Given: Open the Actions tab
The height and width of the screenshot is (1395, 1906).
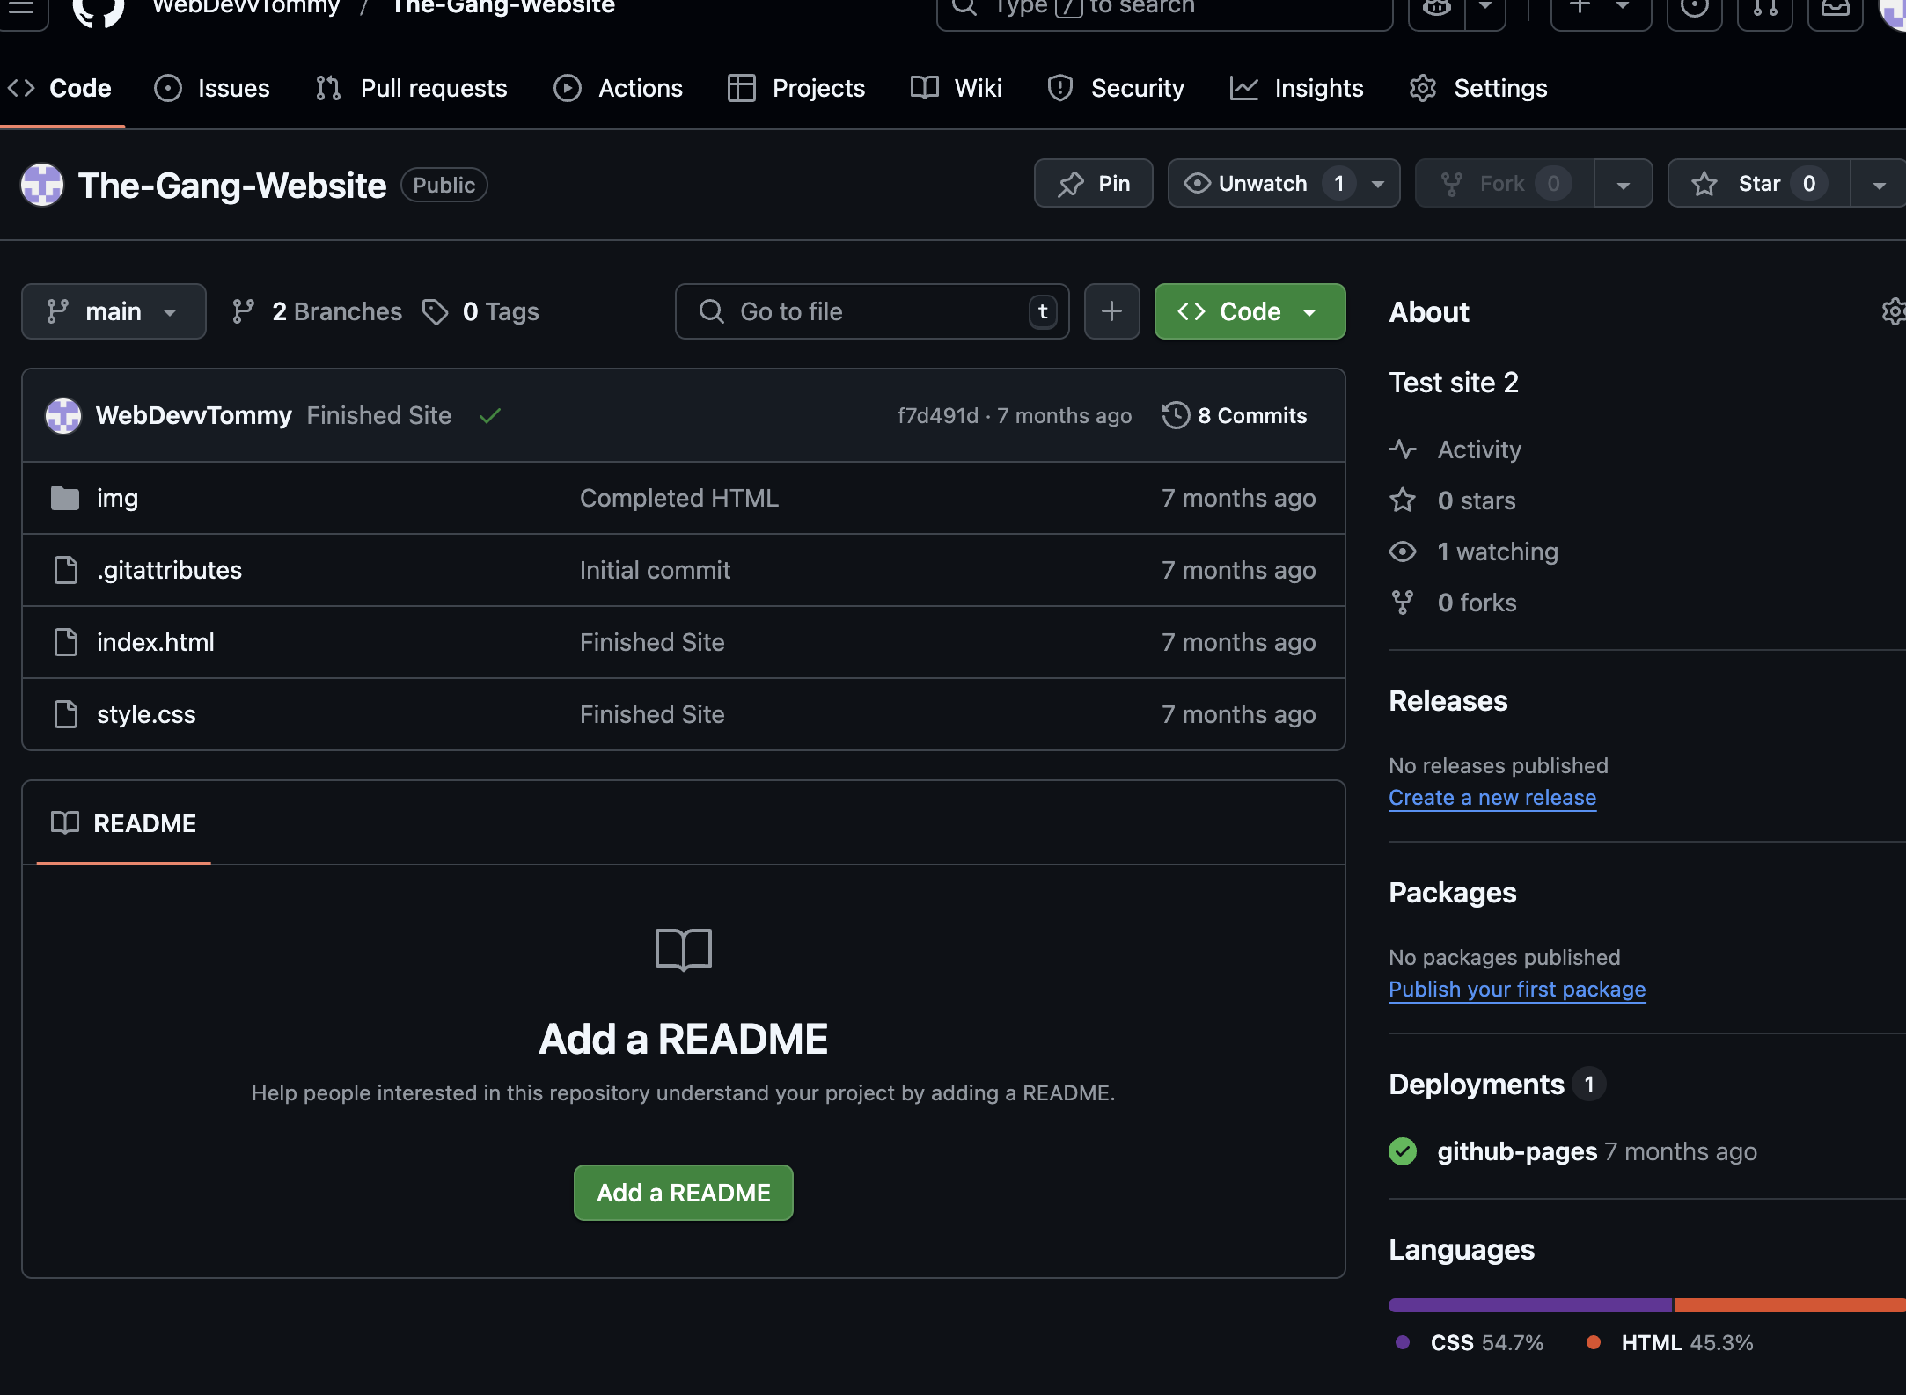Looking at the screenshot, I should point(618,88).
